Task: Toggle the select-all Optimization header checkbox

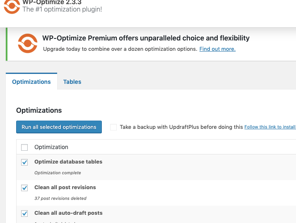Action: click(24, 147)
